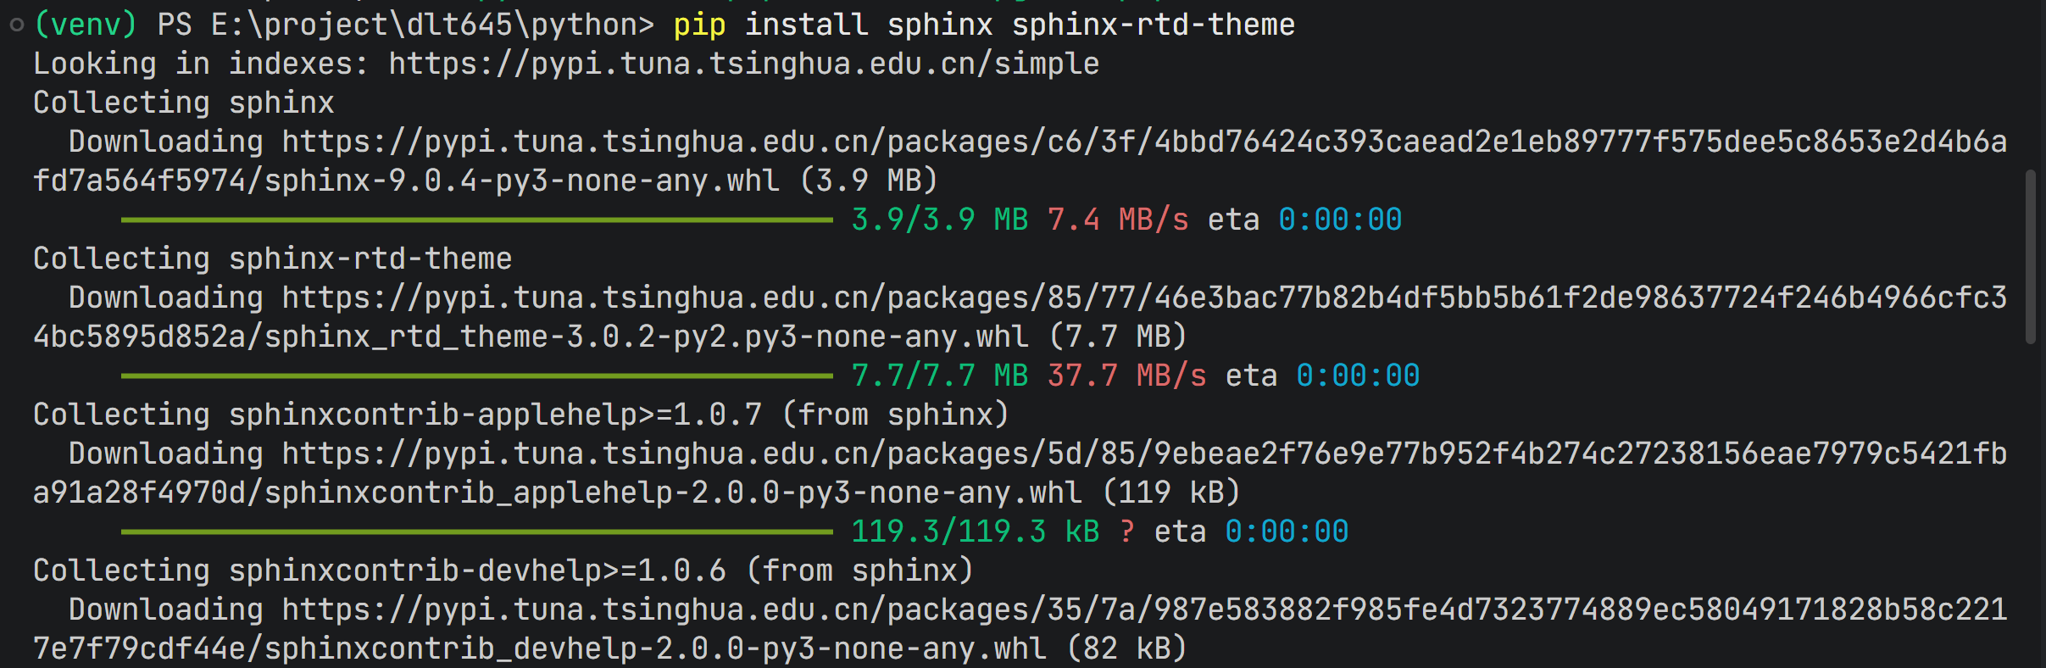Click the sphinx-rtd-theme 7.7 MB progress bar
This screenshot has width=2046, height=668.
[477, 376]
